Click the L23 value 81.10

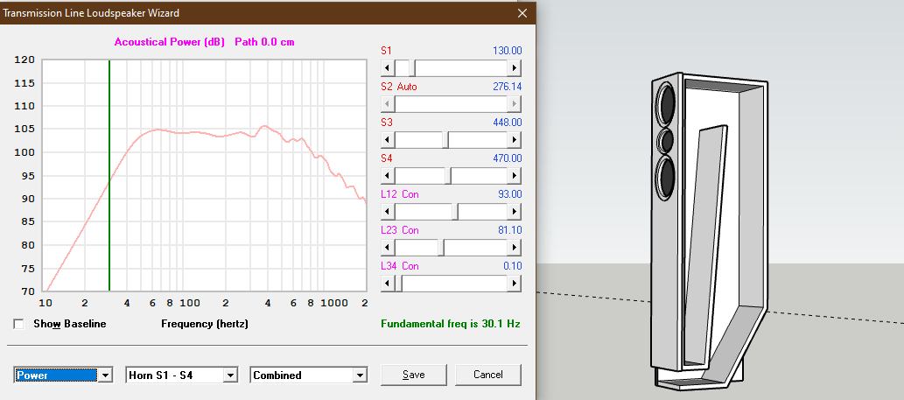509,230
